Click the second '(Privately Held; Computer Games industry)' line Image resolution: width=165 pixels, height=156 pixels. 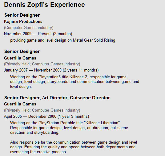[42, 110]
